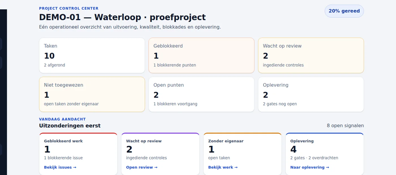Follow the Open review link
Viewport: 396px width, 175px height.
click(142, 167)
